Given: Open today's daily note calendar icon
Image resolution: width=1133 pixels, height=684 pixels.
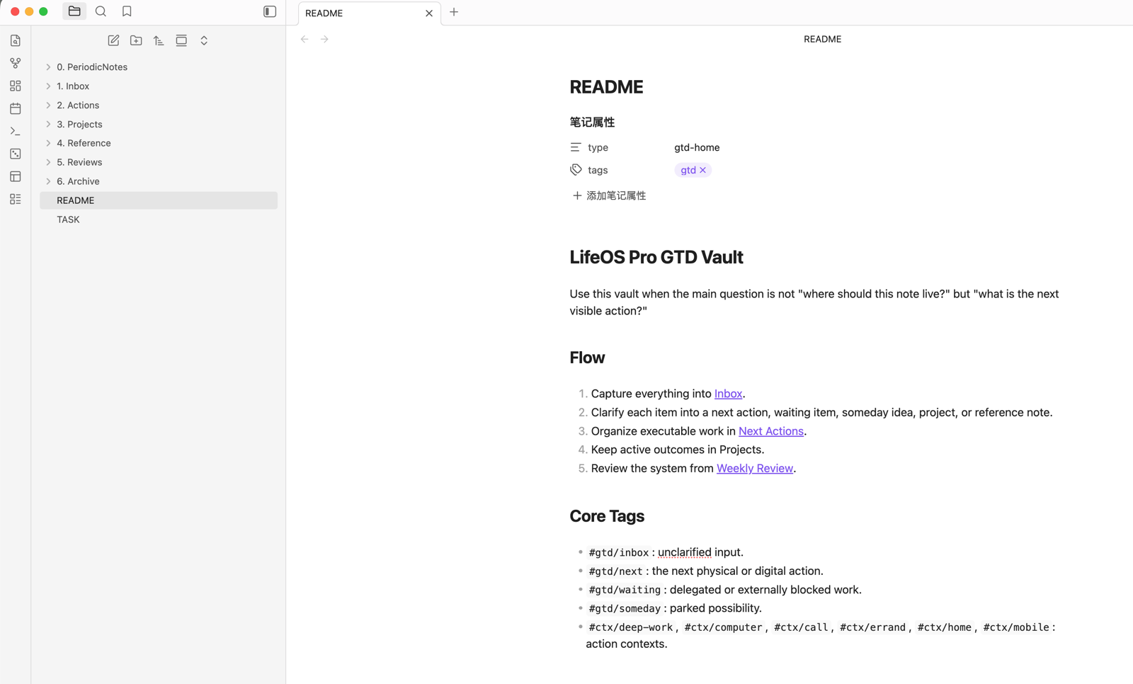Looking at the screenshot, I should (16, 108).
